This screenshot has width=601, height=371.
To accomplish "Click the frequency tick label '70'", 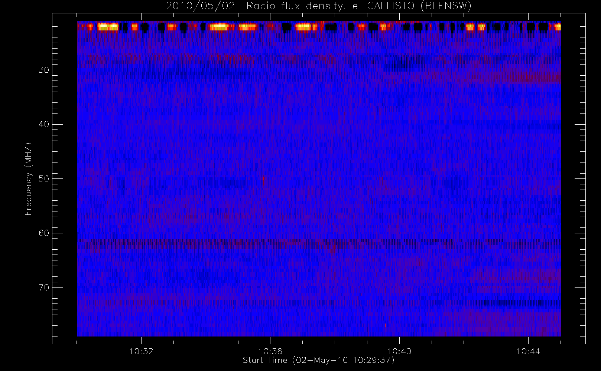I will (44, 288).
